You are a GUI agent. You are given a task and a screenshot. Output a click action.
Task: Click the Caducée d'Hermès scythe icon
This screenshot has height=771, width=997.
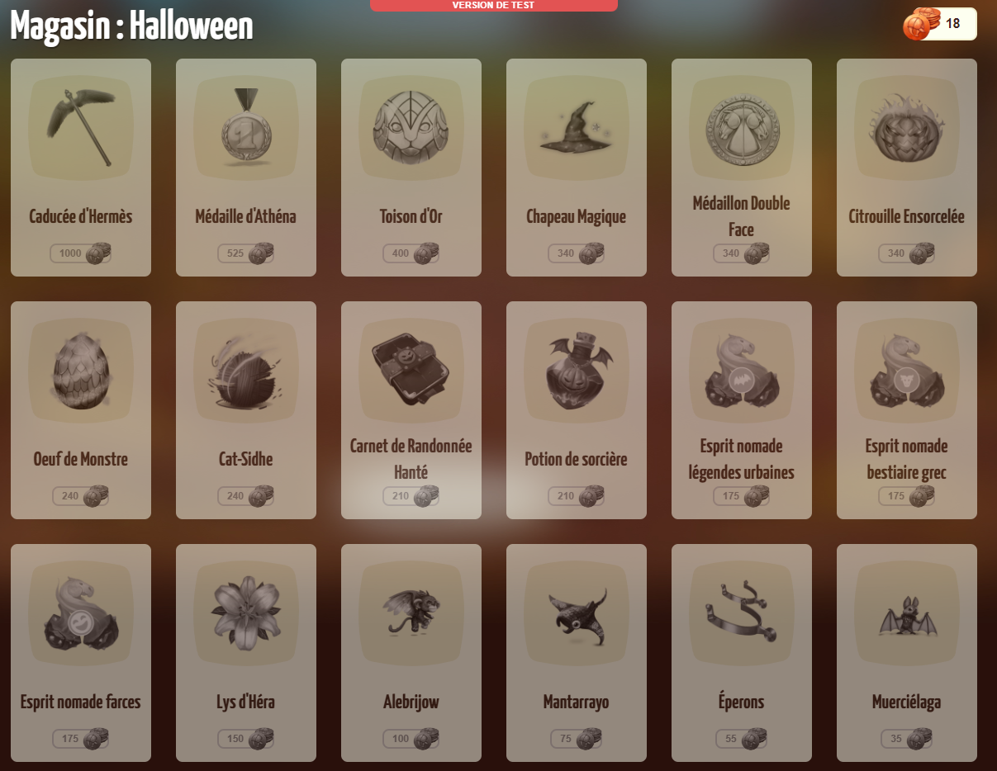click(x=81, y=128)
